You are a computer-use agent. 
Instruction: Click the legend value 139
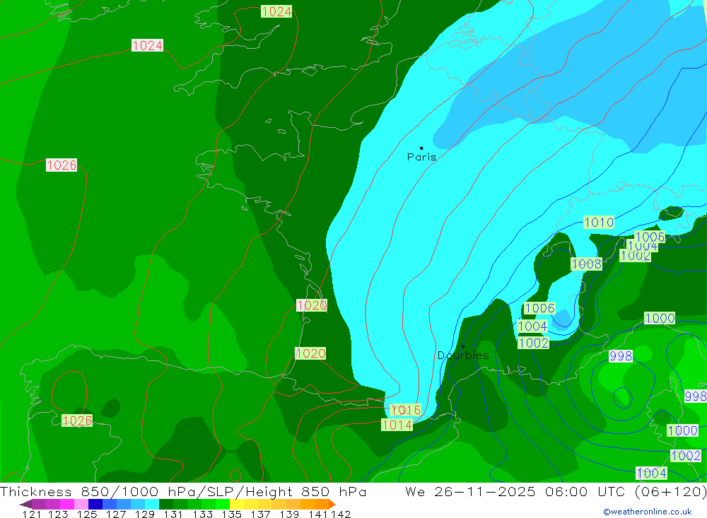(x=289, y=514)
